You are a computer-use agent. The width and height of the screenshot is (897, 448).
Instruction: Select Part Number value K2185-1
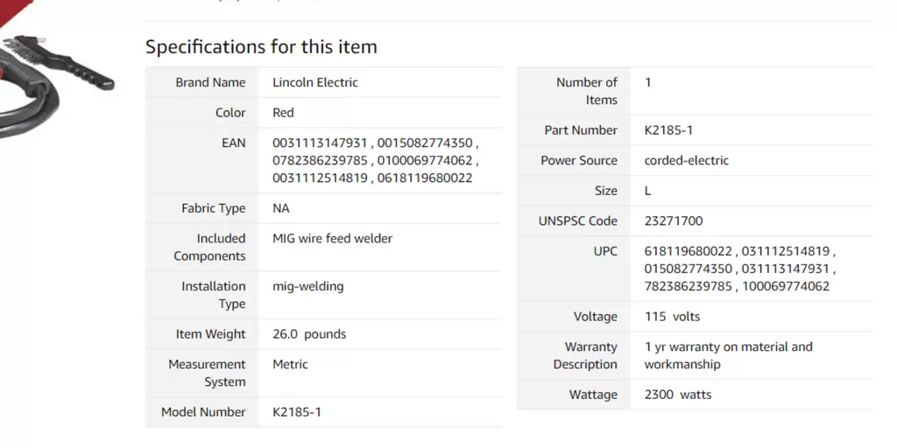[x=668, y=130]
